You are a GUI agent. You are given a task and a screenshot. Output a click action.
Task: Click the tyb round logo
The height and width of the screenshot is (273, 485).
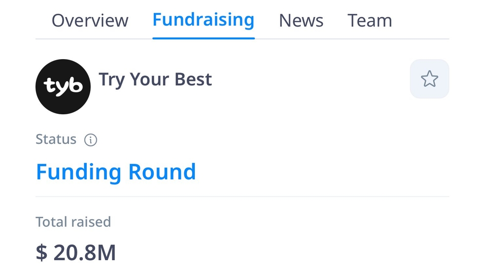63,87
